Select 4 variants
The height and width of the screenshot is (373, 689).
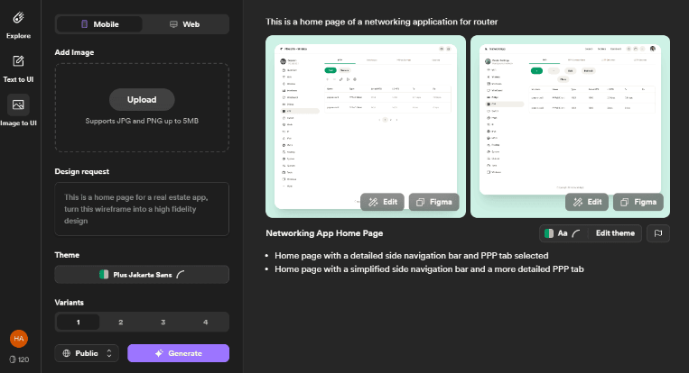point(205,322)
